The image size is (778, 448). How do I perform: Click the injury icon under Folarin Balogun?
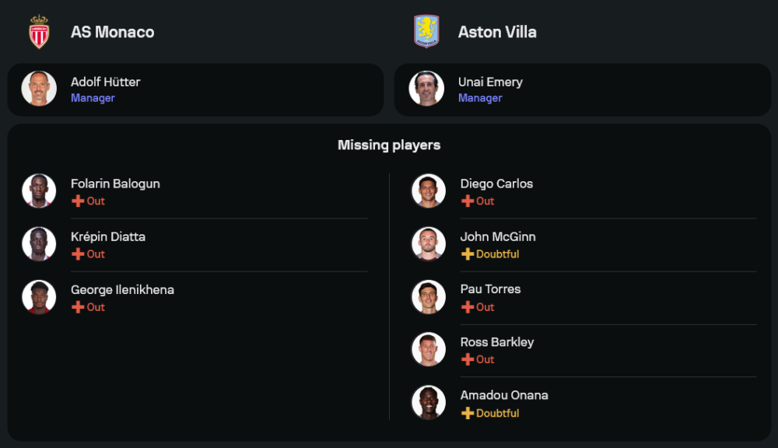click(78, 201)
